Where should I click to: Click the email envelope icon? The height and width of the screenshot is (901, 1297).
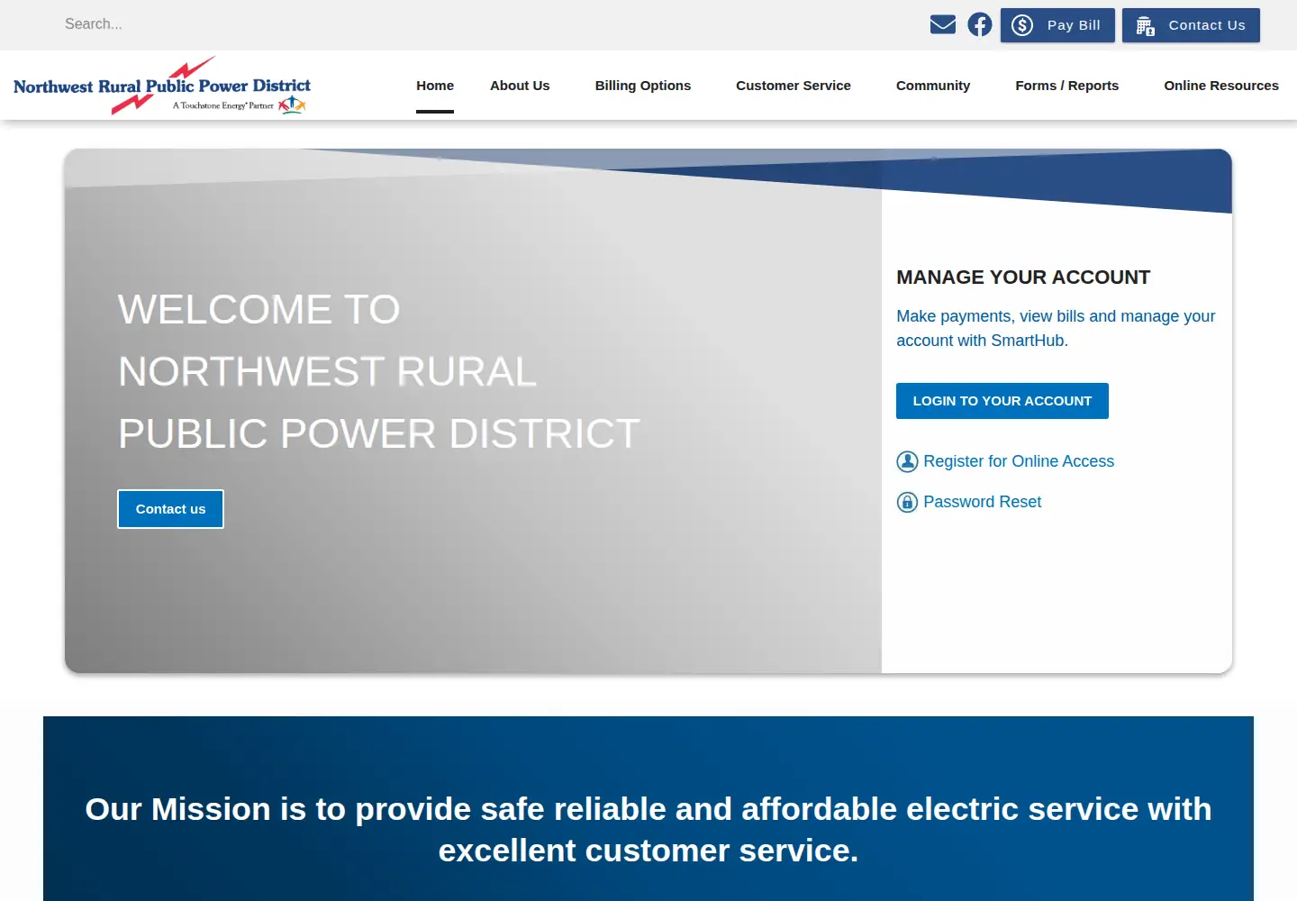pos(943,24)
